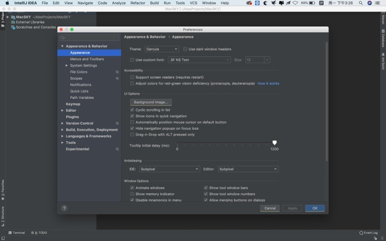This screenshot has width=386, height=241.
Task: Expand the Editor settings node
Action: 62,110
